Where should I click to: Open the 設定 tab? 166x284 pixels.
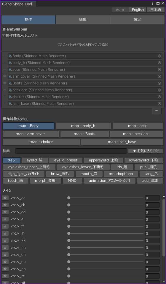click(137, 20)
